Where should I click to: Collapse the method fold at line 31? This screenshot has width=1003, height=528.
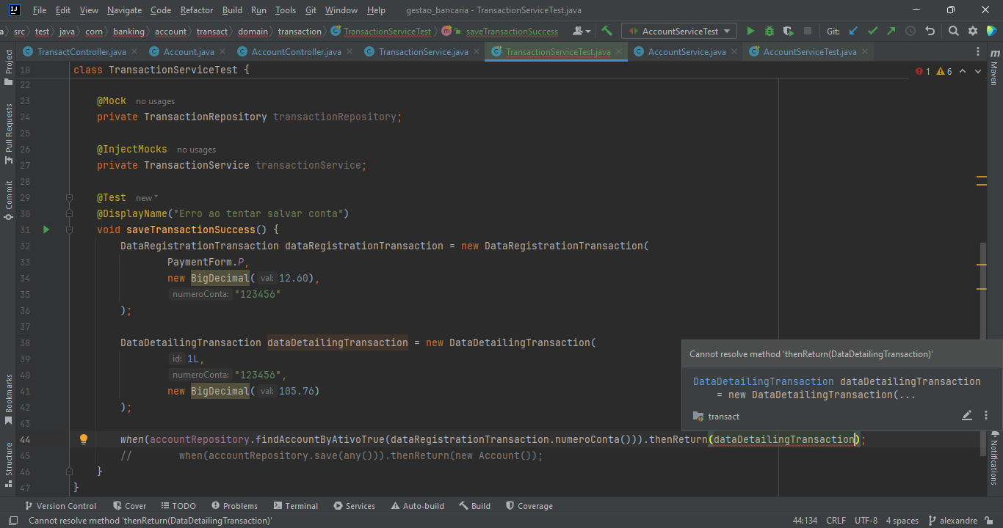coord(70,230)
